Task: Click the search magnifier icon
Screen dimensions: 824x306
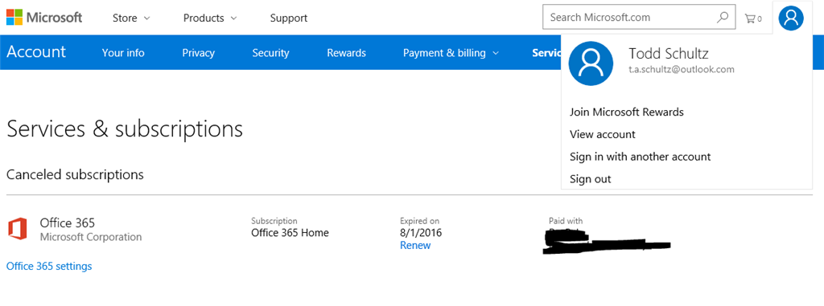Action: point(723,17)
